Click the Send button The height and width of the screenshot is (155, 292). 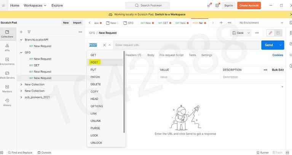click(269, 45)
